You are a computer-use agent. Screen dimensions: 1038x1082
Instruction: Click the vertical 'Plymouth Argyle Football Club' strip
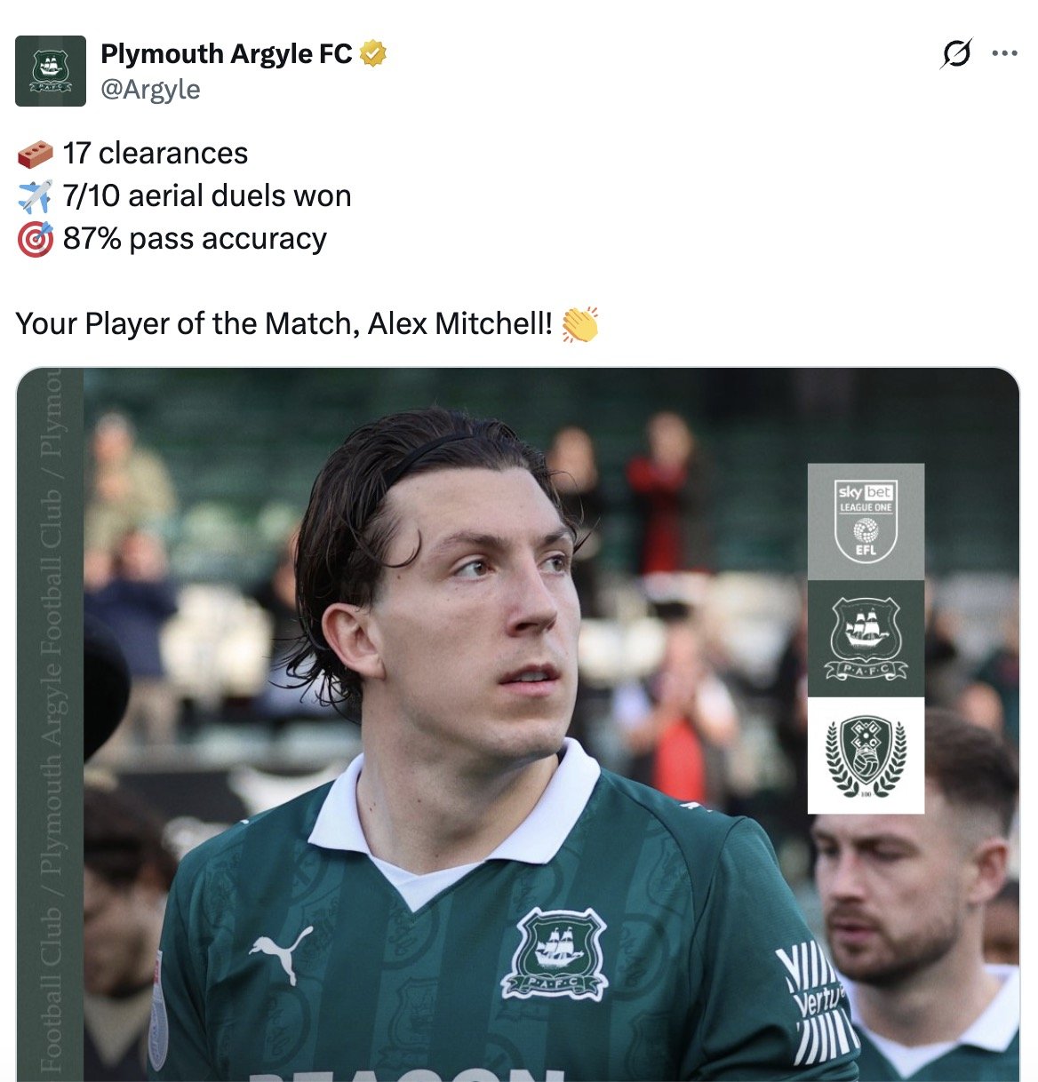point(50,724)
